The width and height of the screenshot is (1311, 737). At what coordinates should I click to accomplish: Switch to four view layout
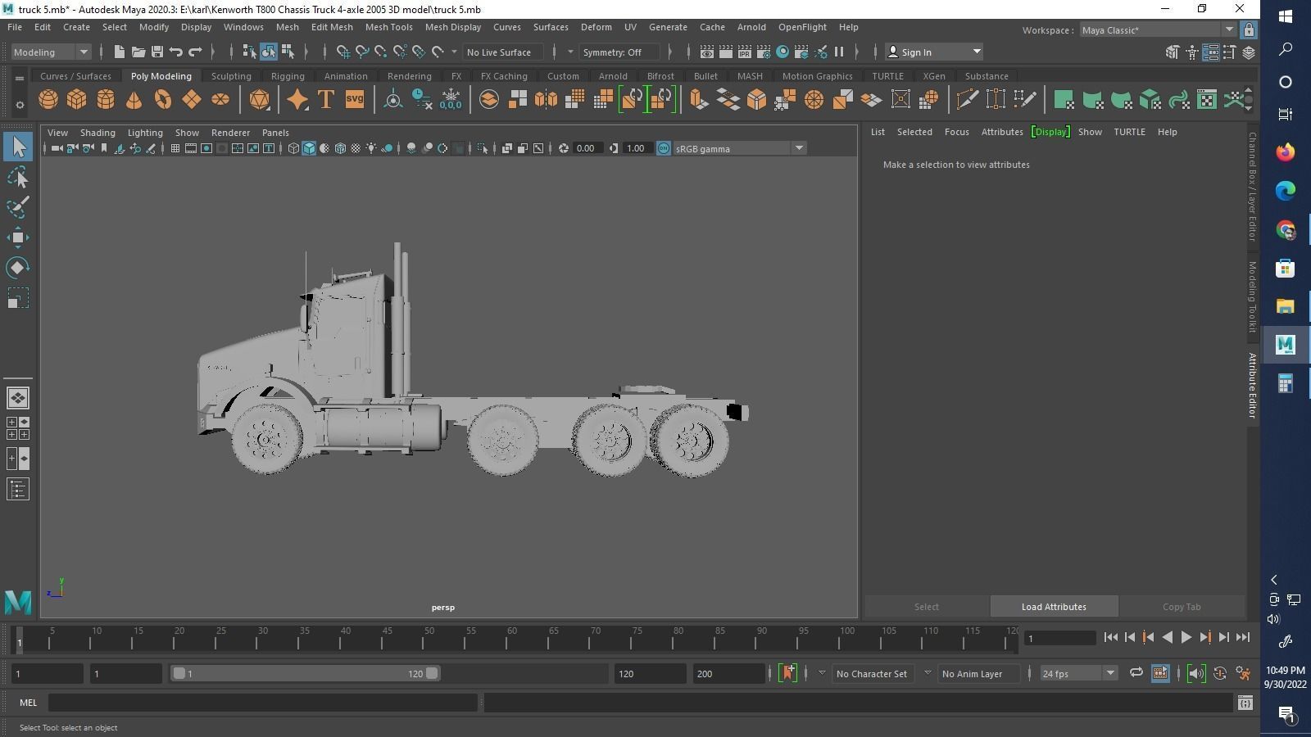pos(18,428)
